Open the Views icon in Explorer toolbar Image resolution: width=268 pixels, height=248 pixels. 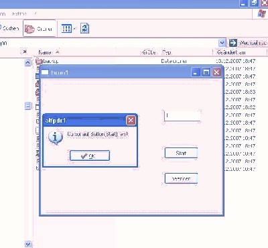click(66, 28)
